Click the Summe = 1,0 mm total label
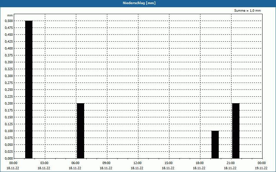Screen dimensions: 276x172 247,11
